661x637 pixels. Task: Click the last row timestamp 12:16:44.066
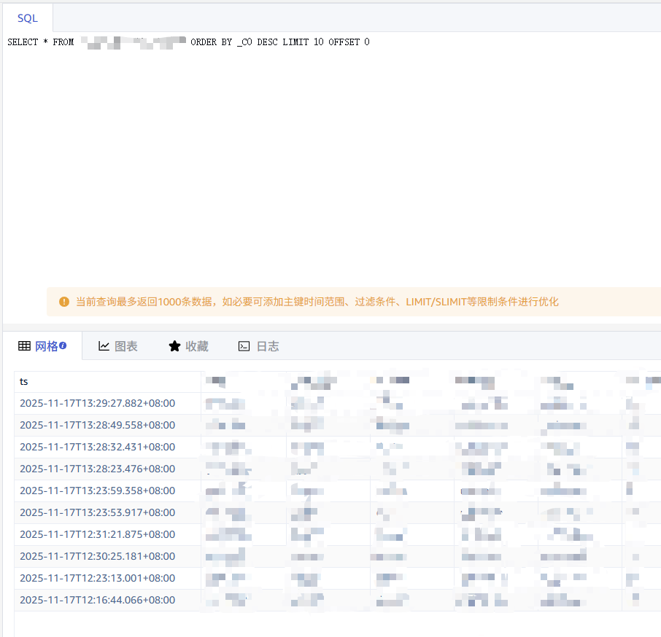[97, 601]
